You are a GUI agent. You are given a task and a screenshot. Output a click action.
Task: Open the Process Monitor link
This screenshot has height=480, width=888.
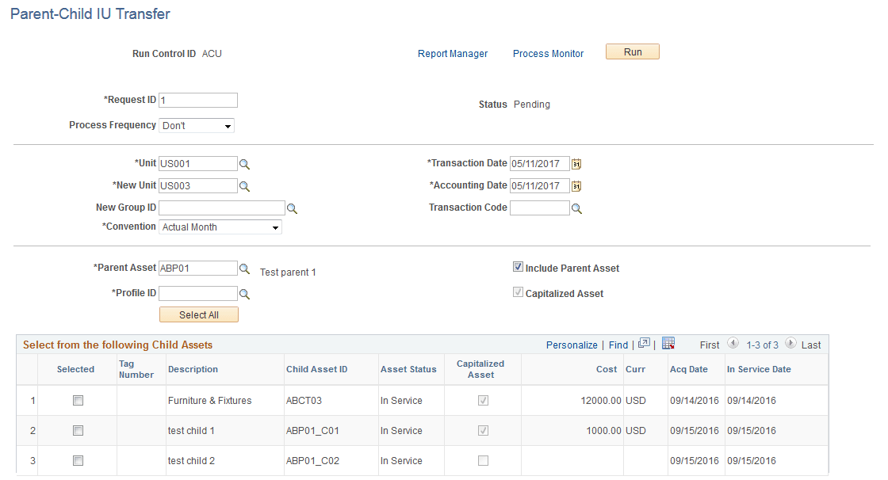tap(548, 53)
